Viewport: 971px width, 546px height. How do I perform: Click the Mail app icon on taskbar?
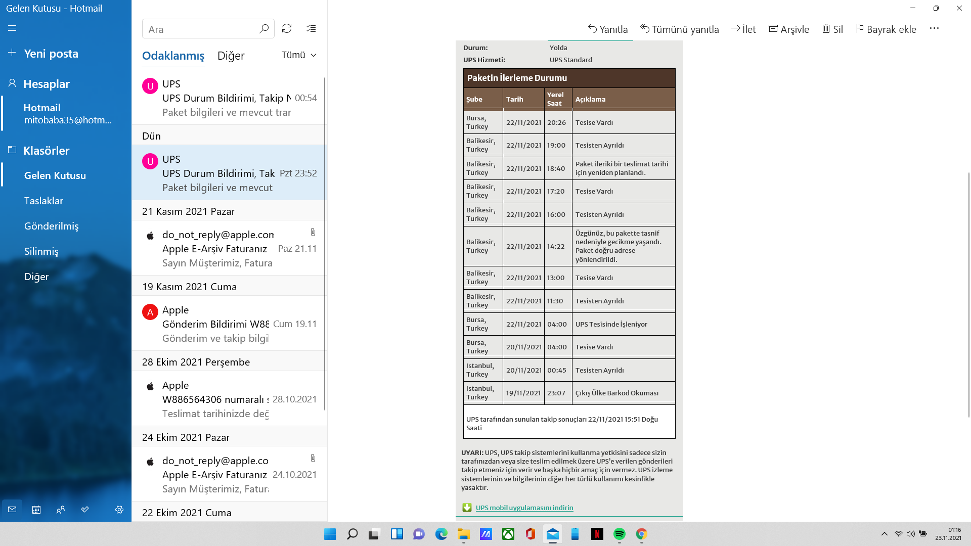pos(553,534)
